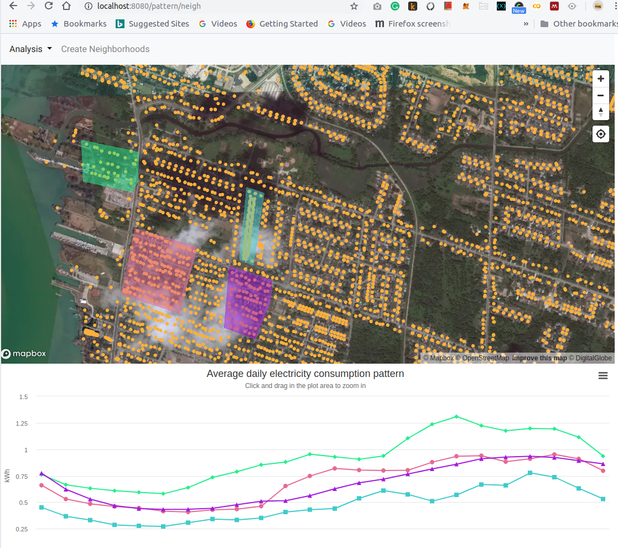Select the pink neighborhood polygon
The image size is (618, 548).
(159, 271)
